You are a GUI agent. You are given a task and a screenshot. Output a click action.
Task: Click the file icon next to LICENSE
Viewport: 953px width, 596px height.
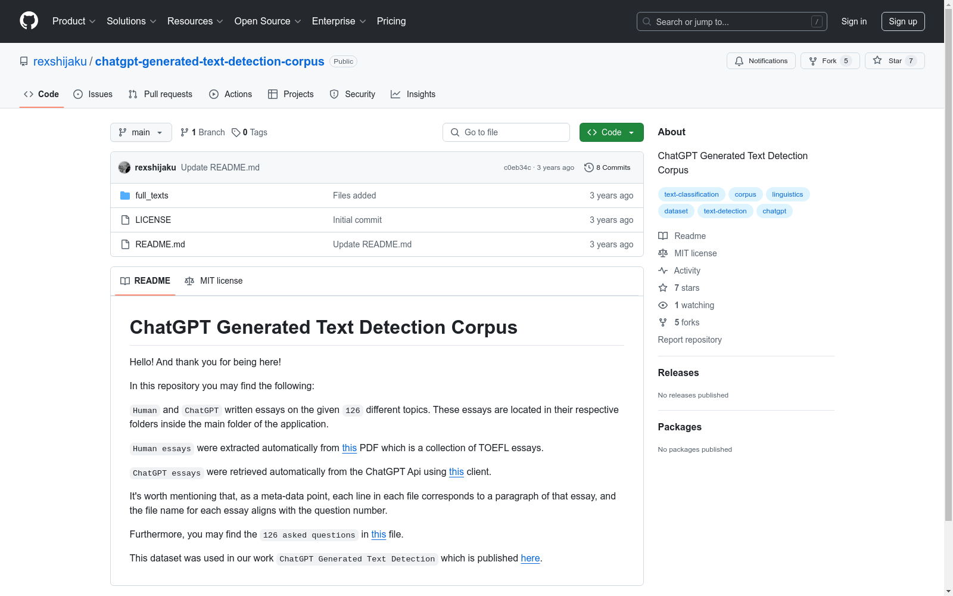click(x=125, y=220)
